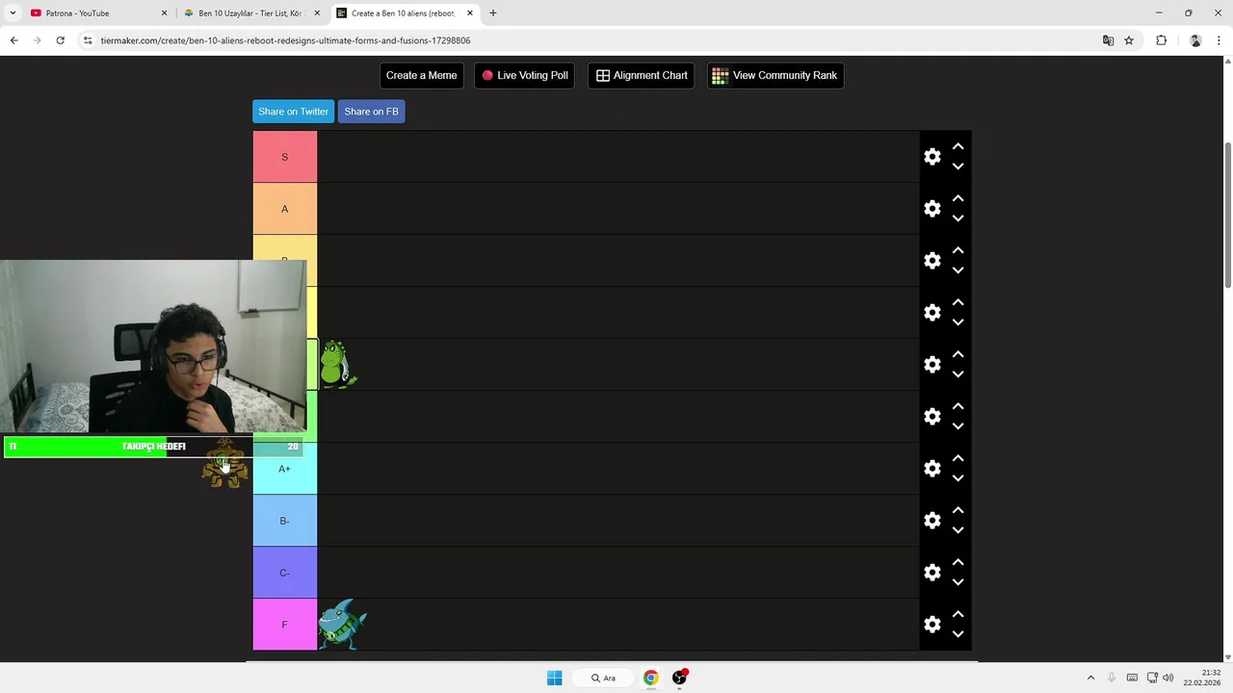Open the Chrome profile avatar
The width and height of the screenshot is (1233, 693).
[1195, 40]
